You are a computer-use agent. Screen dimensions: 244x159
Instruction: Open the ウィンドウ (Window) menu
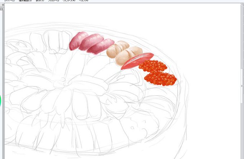[69, 1]
